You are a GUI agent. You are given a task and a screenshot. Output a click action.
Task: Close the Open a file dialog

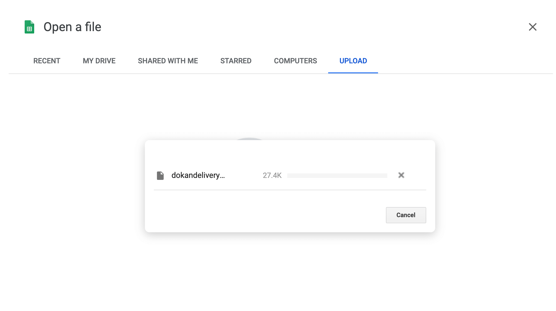point(532,27)
